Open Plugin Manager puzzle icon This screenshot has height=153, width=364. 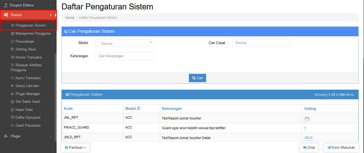click(x=12, y=94)
